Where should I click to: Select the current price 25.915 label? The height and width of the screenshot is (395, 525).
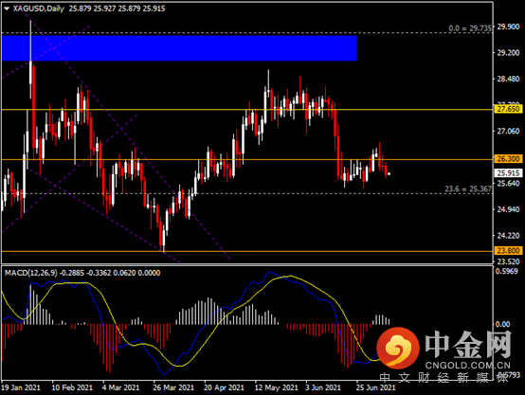coord(508,173)
